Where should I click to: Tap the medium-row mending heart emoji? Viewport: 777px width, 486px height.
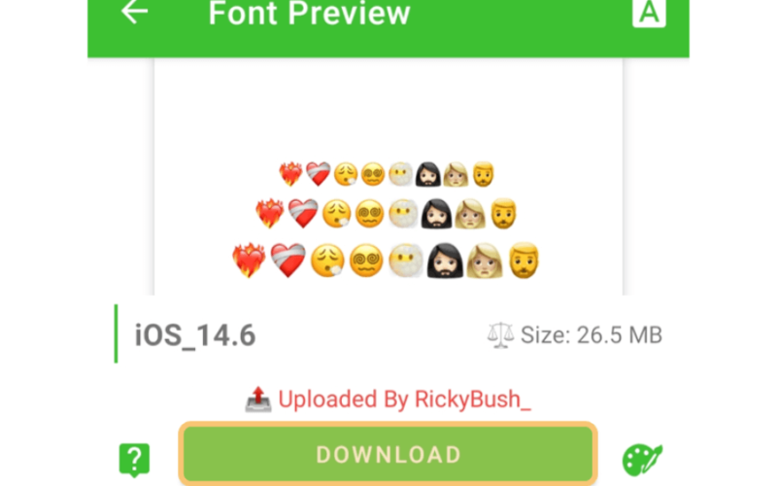coord(303,214)
